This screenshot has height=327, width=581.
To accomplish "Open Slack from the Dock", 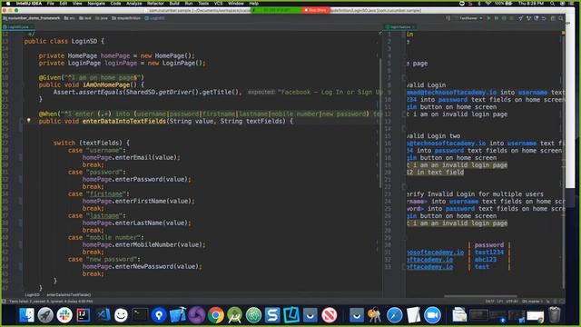I will point(64,315).
